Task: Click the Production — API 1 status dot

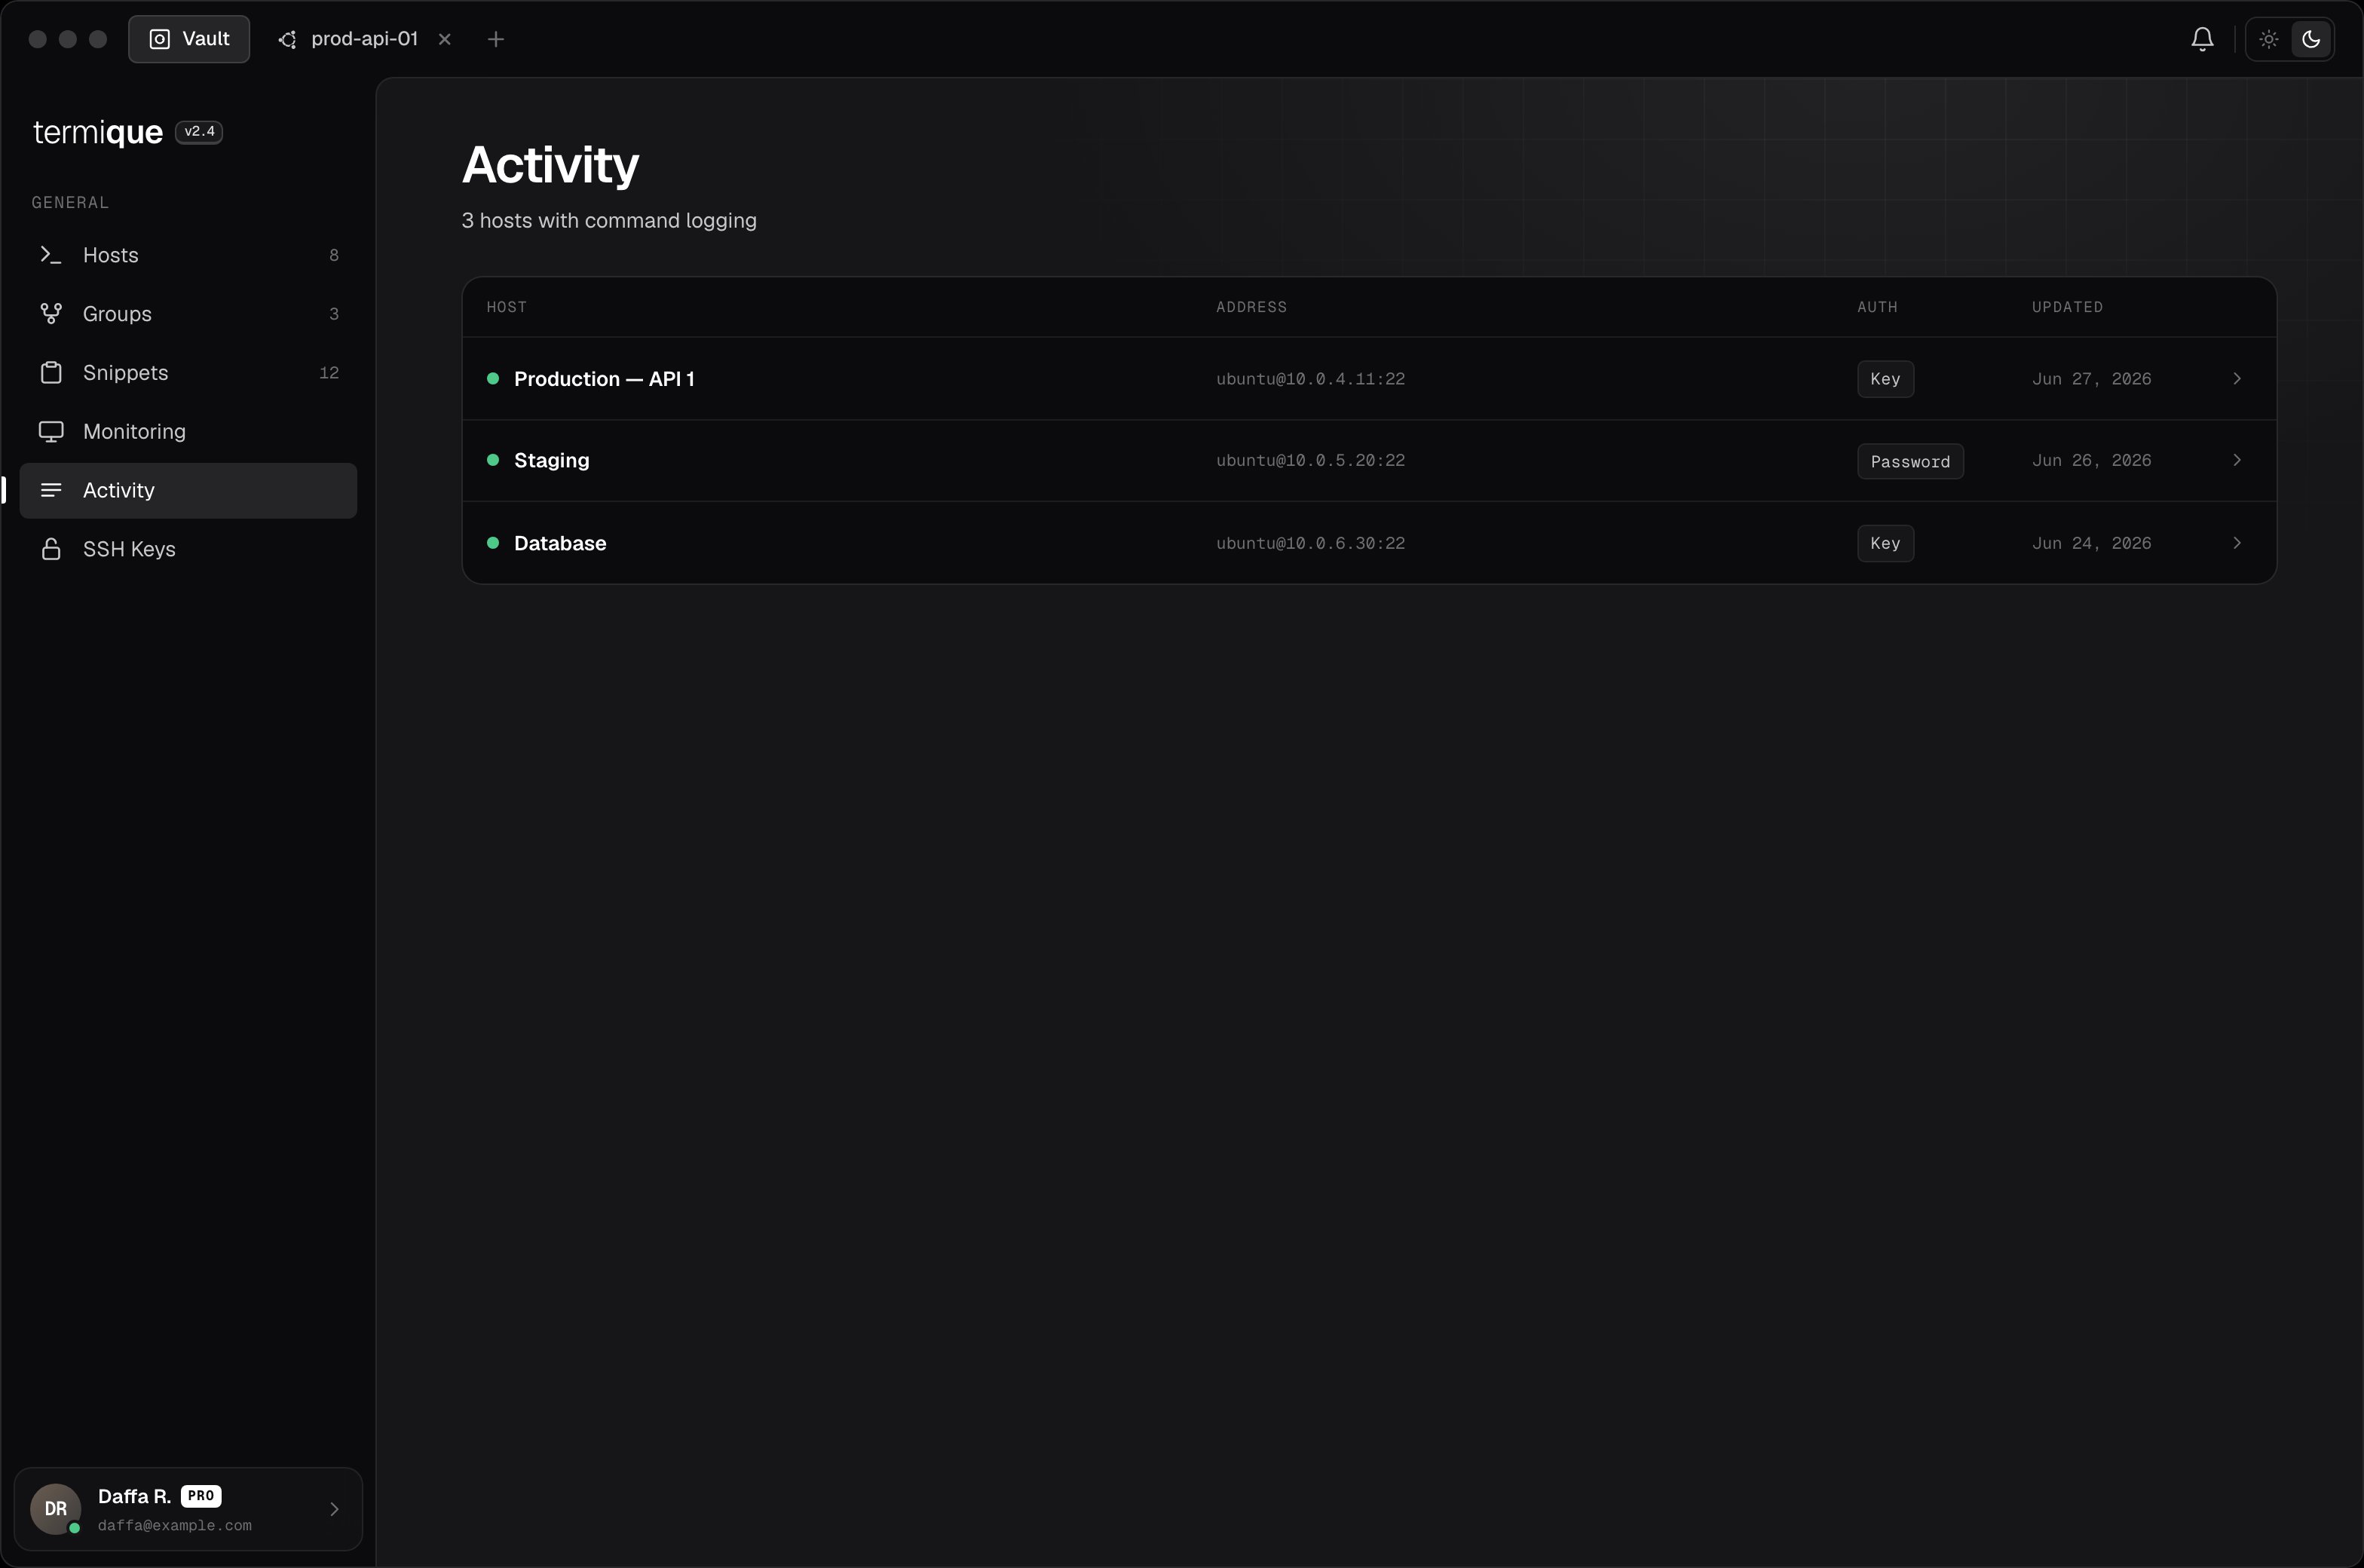Action: pos(493,379)
